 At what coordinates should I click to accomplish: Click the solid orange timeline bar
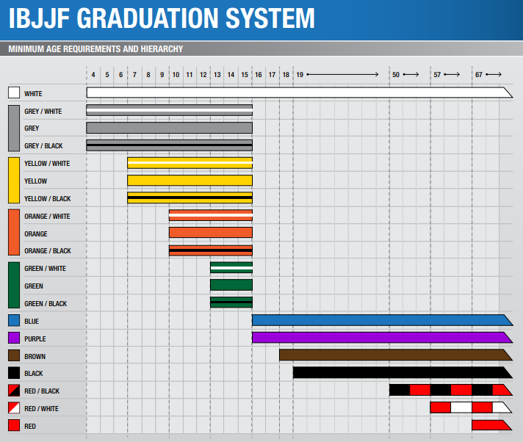pos(211,232)
